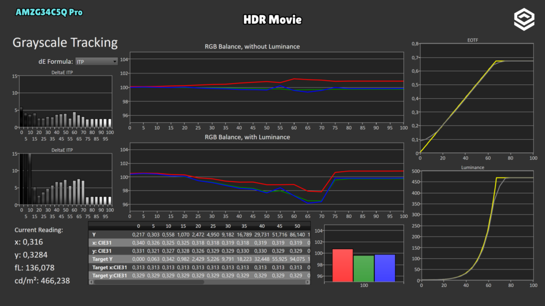The width and height of the screenshot is (545, 306).
Task: Select Target Y value 5,226 cell
Action: coord(213,259)
